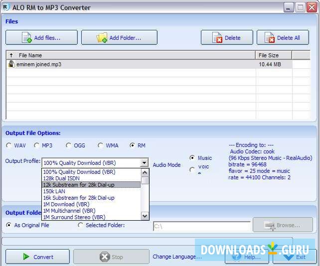
Task: Delete the selected file
Action: pos(227,37)
